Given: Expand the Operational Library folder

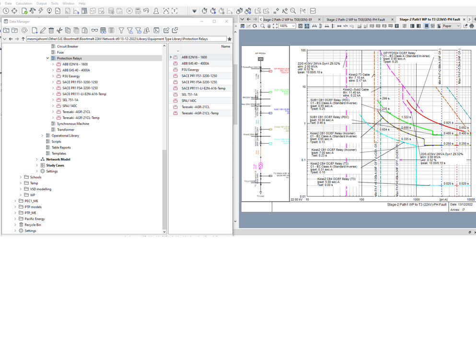Looking at the screenshot, I should pos(42,135).
